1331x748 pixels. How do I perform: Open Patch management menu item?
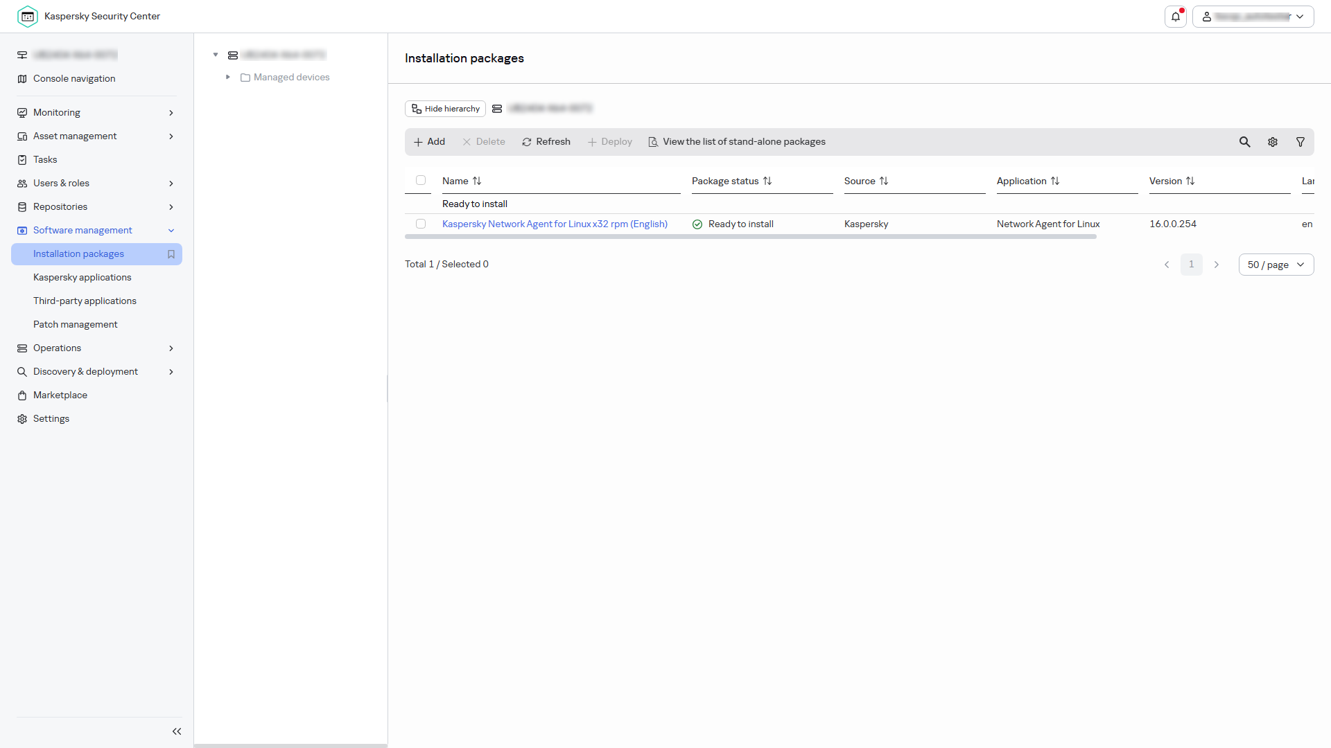pos(75,324)
